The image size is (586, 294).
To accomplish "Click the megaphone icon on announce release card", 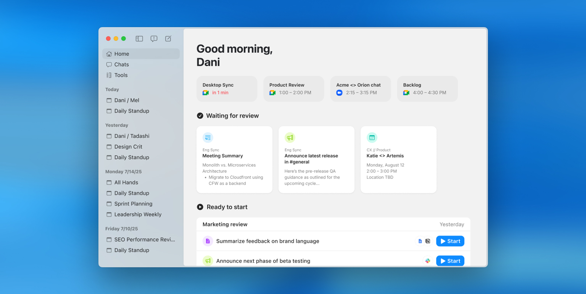I will click(290, 138).
